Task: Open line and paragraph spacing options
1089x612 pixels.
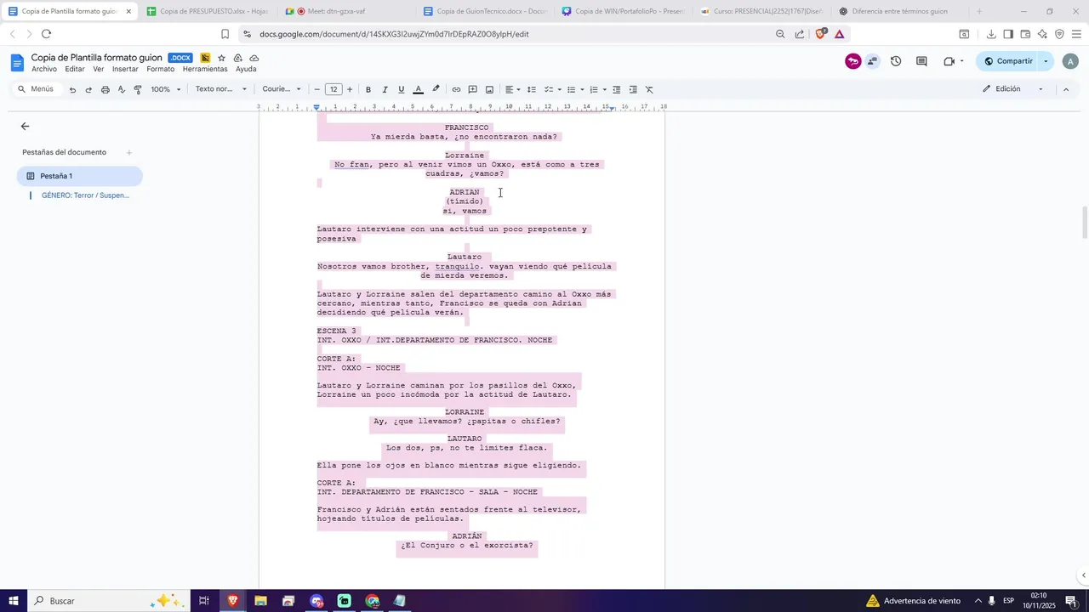Action: coord(532,89)
